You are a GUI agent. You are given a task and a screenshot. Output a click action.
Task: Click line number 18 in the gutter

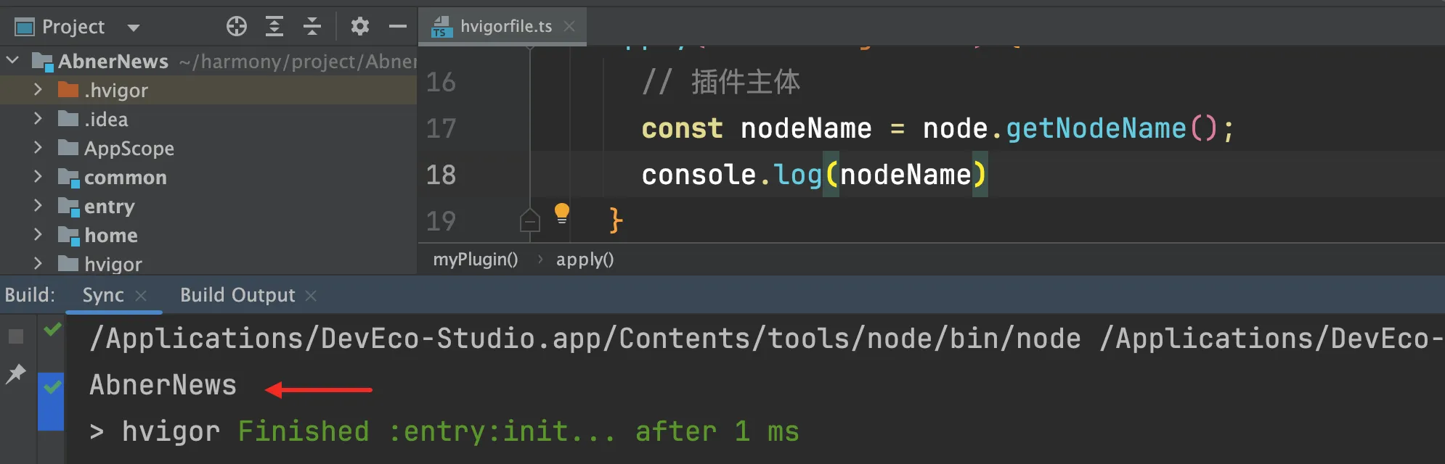click(x=441, y=175)
